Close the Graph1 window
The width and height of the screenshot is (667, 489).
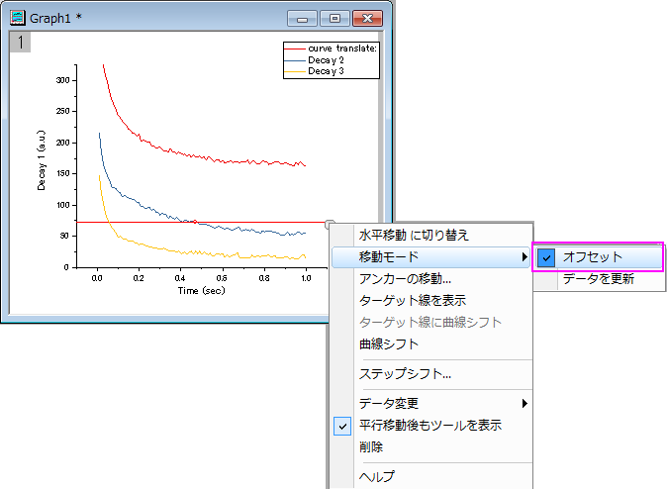coord(367,19)
